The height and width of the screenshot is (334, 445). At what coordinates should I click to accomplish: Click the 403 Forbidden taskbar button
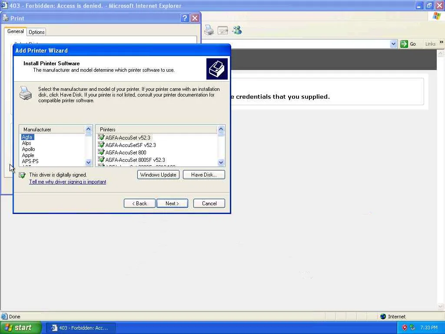(x=80, y=328)
